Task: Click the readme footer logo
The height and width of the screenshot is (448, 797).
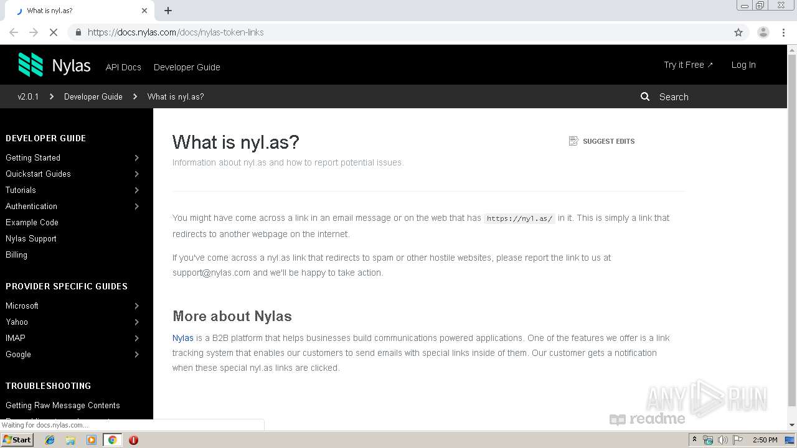Action: click(648, 419)
